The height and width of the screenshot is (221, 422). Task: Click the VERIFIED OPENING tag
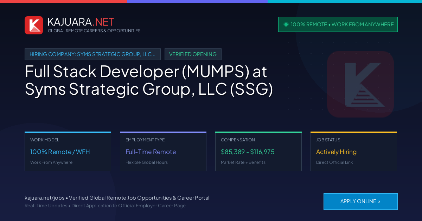pyautogui.click(x=193, y=54)
